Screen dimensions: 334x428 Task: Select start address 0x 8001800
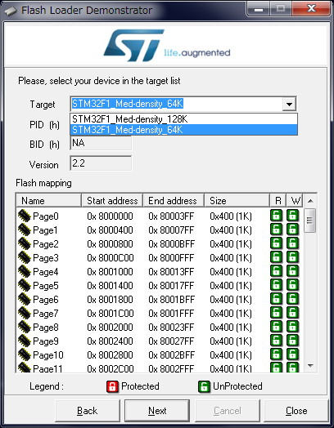tap(110, 300)
